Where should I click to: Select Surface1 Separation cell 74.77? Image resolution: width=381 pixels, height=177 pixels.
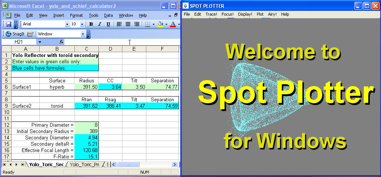pyautogui.click(x=162, y=87)
